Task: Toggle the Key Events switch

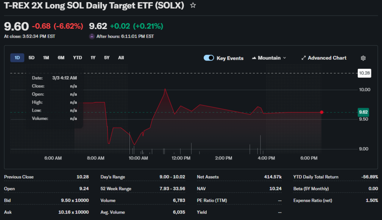Action: click(x=209, y=58)
